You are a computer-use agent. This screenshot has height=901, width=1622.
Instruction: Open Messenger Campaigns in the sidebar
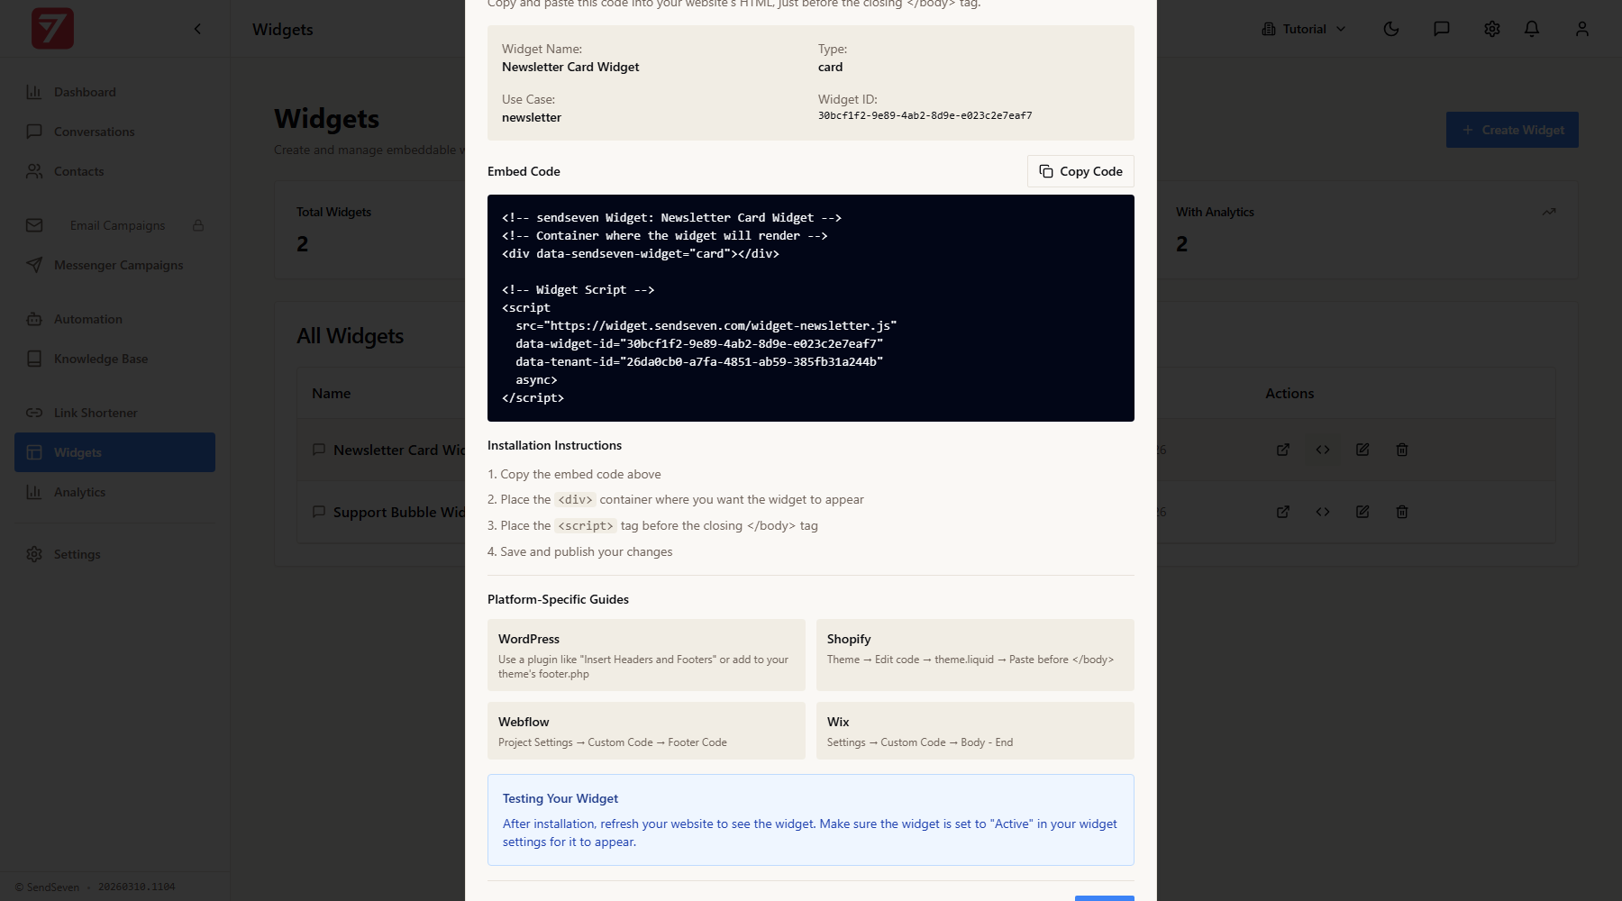(x=114, y=265)
